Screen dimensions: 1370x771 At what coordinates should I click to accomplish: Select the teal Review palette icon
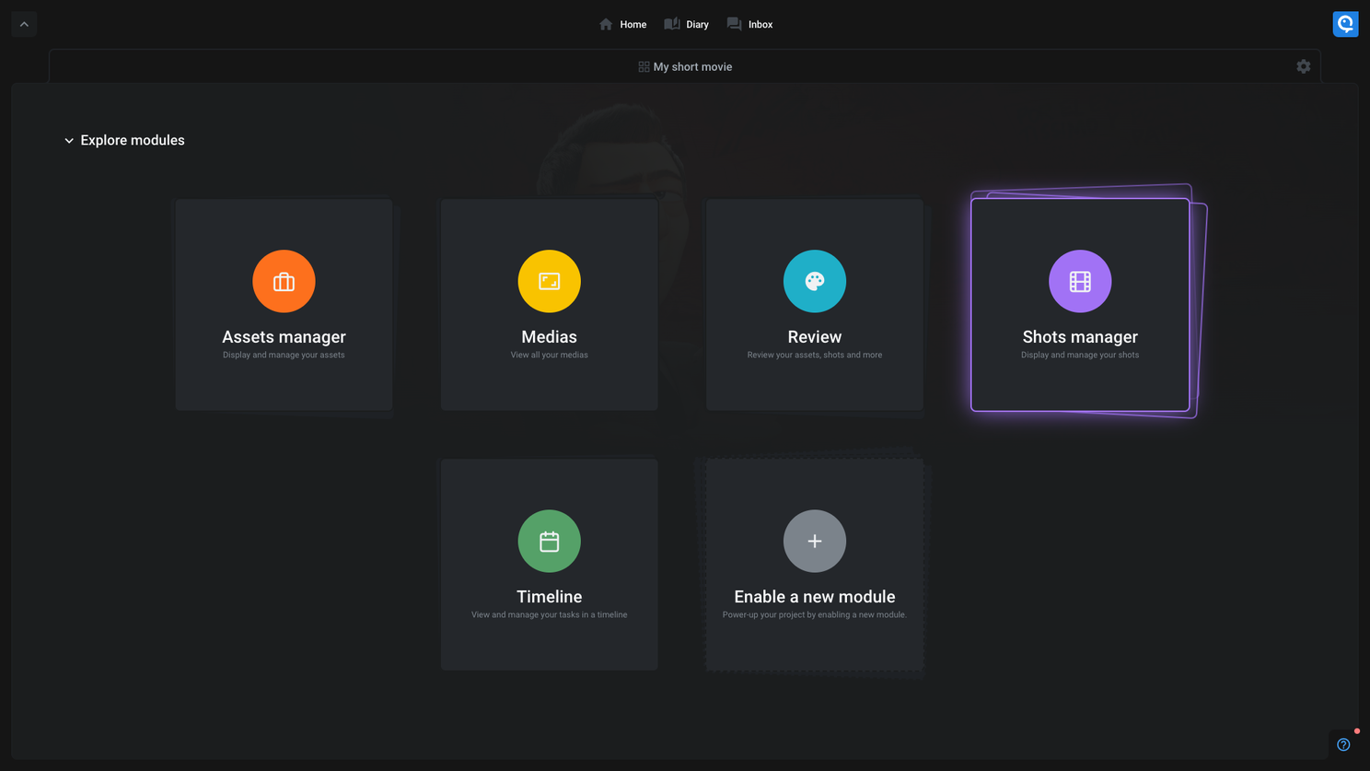(x=814, y=281)
